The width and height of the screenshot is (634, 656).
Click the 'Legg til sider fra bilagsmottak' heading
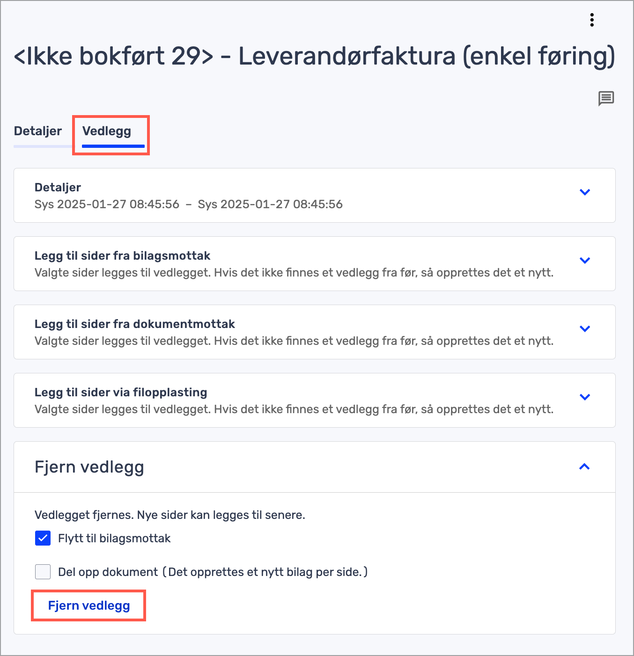pyautogui.click(x=123, y=255)
